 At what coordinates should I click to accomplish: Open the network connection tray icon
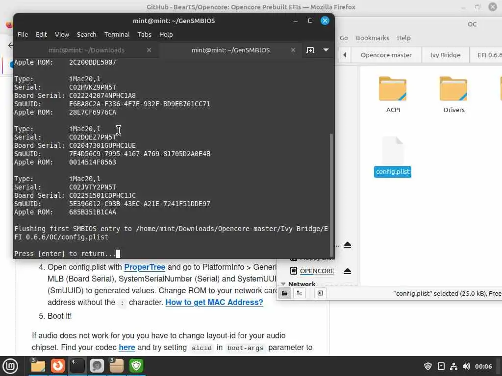(x=453, y=366)
